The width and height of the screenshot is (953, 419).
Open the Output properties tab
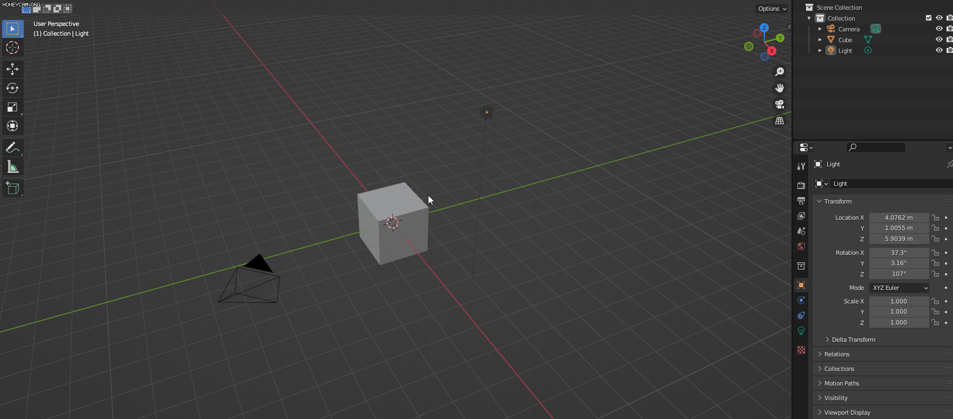(801, 200)
